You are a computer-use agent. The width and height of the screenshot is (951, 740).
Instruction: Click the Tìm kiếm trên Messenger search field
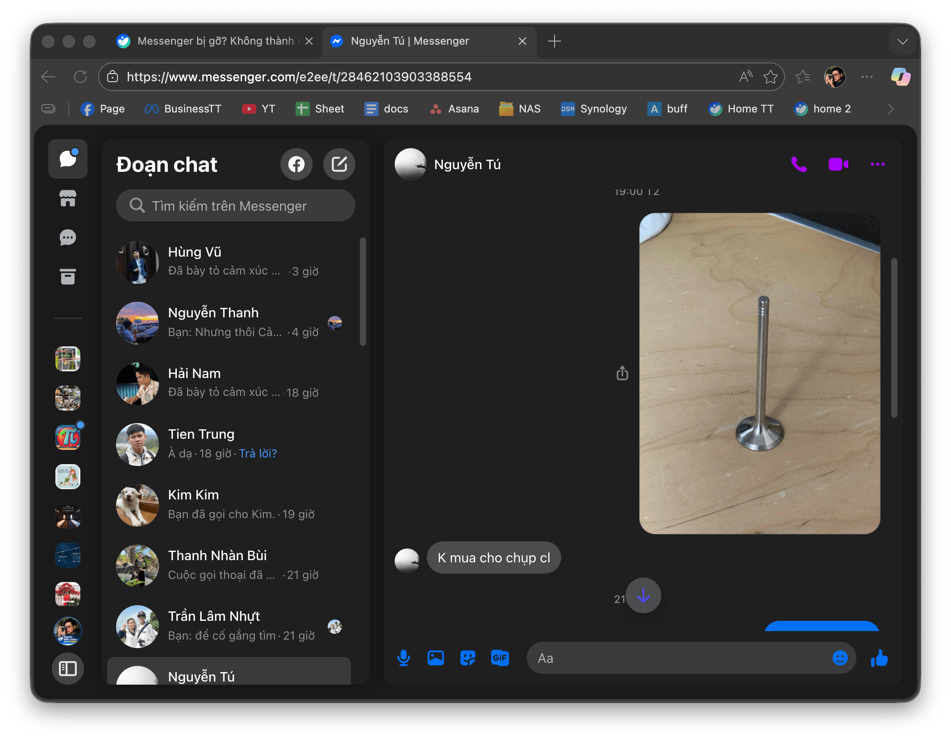(x=236, y=206)
